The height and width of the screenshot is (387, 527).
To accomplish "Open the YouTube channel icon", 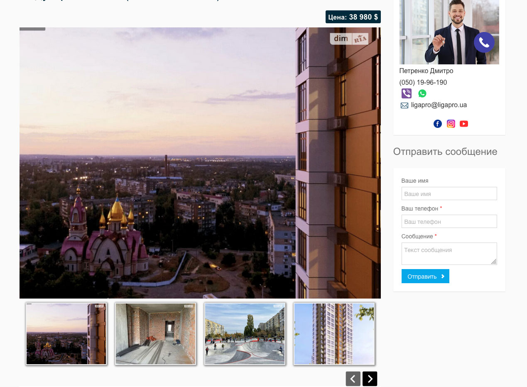I will coord(464,124).
